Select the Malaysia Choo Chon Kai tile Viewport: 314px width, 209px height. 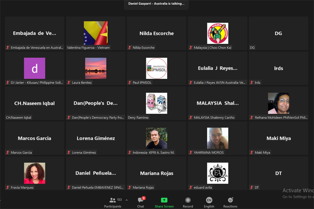[x=217, y=33]
